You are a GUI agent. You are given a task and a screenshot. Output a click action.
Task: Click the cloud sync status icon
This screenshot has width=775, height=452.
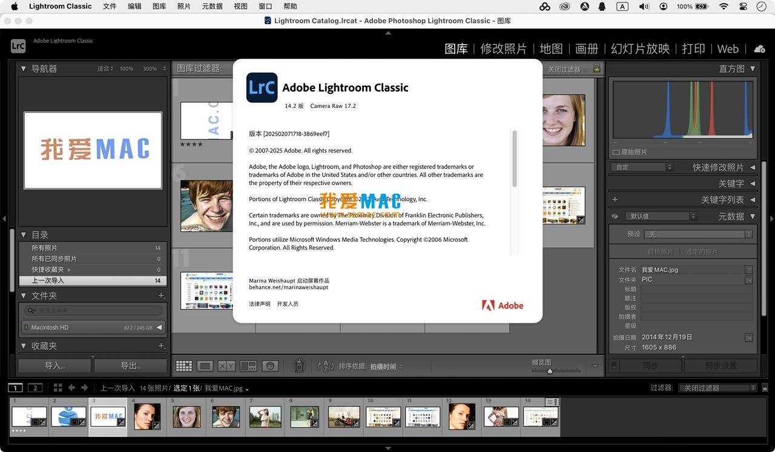click(759, 48)
